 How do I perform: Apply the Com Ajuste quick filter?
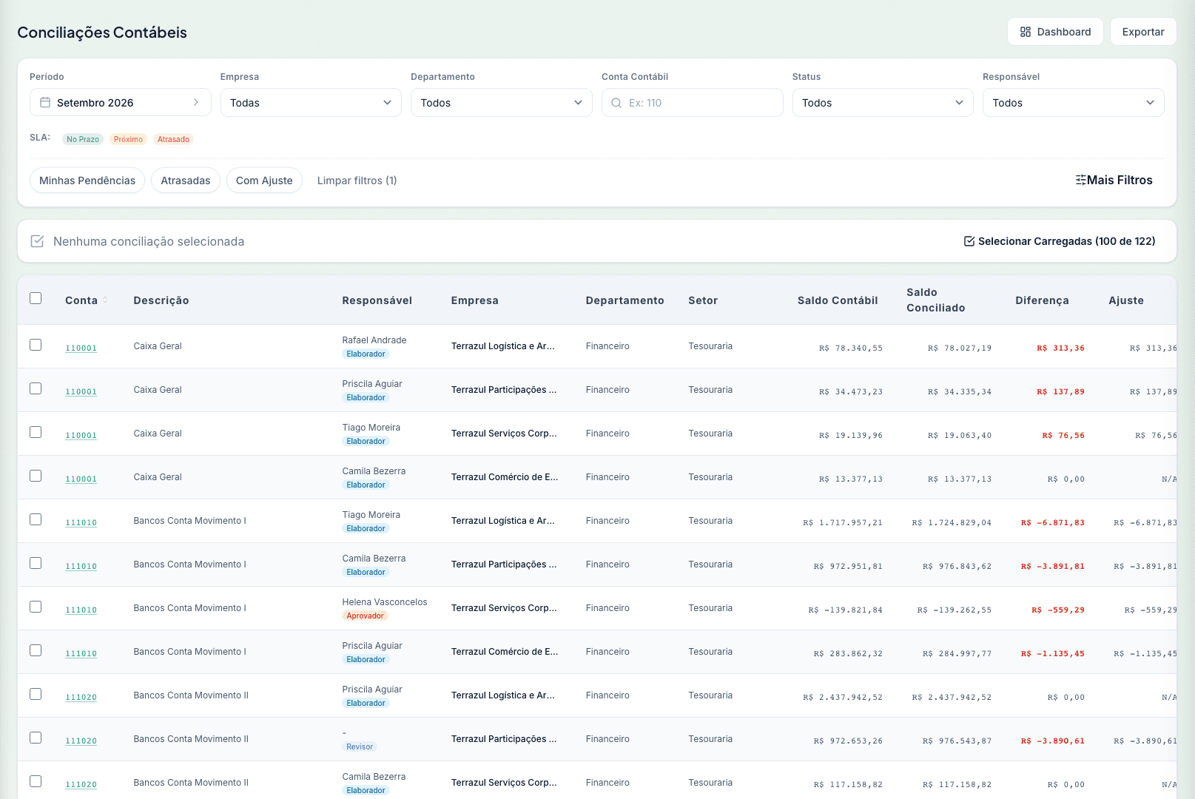264,181
